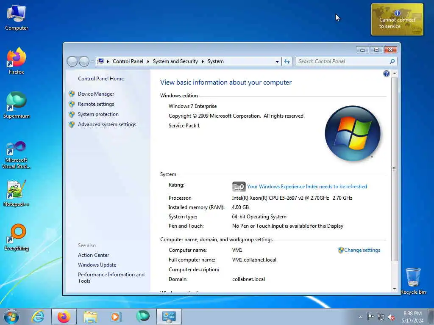
Task: Show hidden tray icons arrow
Action: tap(360, 317)
